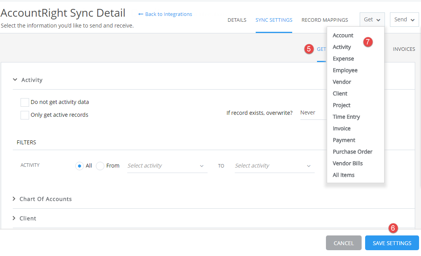The width and height of the screenshot is (421, 256).
Task: Open the Get dropdown button
Action: [x=372, y=20]
